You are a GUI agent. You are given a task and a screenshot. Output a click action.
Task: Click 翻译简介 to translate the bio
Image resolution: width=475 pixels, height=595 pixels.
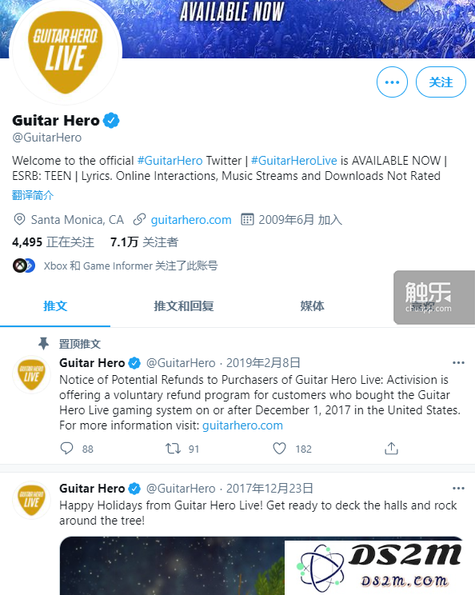[x=33, y=195]
